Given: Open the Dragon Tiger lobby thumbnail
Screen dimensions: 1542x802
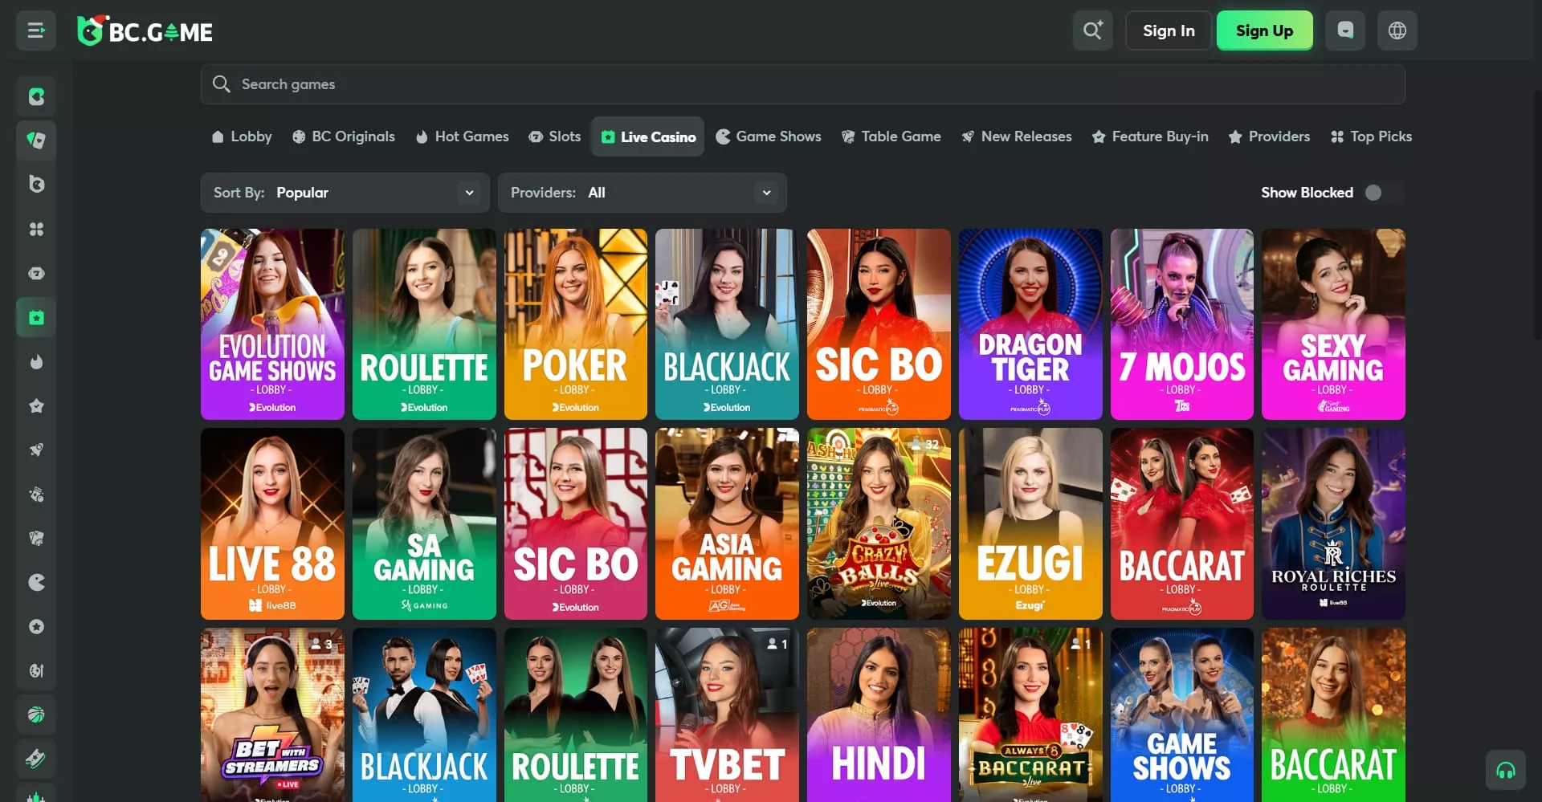Looking at the screenshot, I should [x=1030, y=324].
